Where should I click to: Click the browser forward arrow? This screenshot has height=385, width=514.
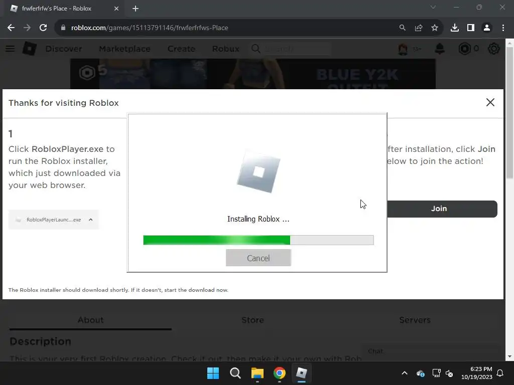click(27, 28)
